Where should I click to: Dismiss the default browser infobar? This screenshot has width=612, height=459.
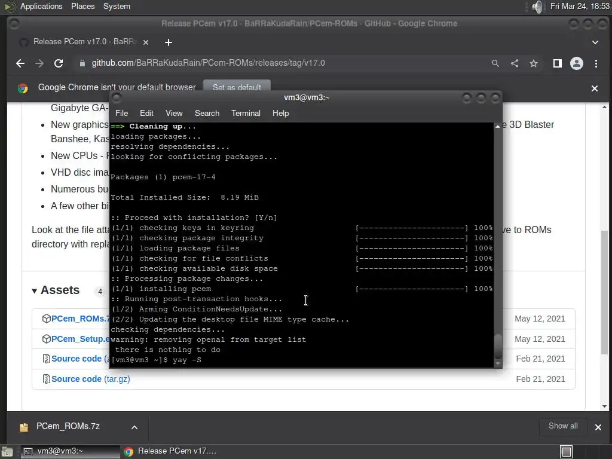pos(595,88)
